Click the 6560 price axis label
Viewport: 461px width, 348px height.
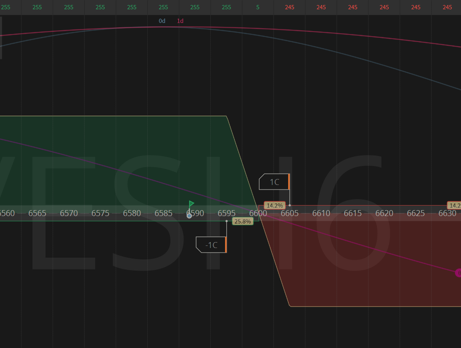pos(7,213)
